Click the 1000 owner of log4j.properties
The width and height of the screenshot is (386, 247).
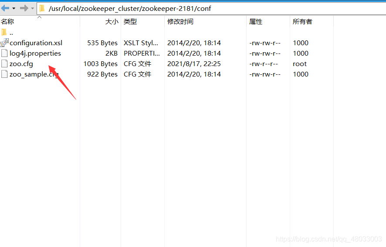click(301, 53)
